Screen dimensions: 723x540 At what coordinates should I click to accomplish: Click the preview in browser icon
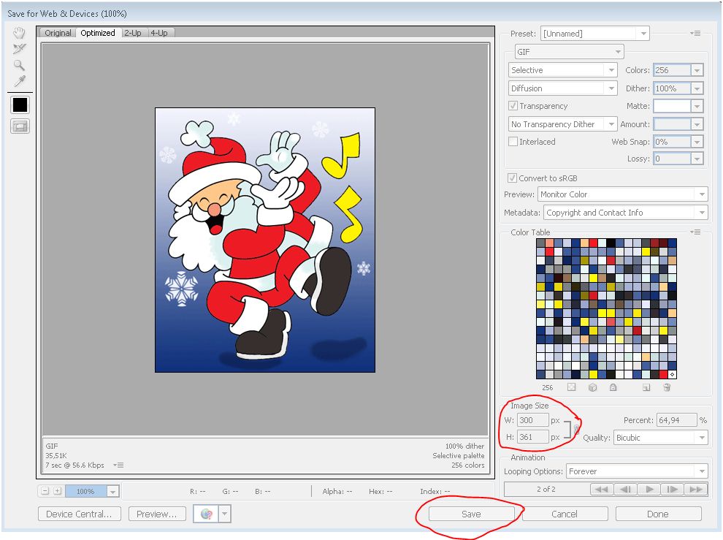click(x=207, y=514)
